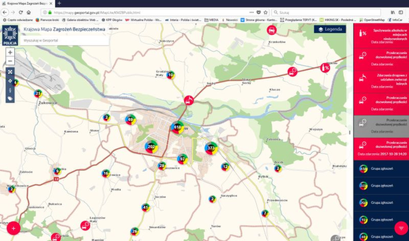The width and height of the screenshot is (409, 241).
Task: Click the 97 cluster marker
Action: 182,159
